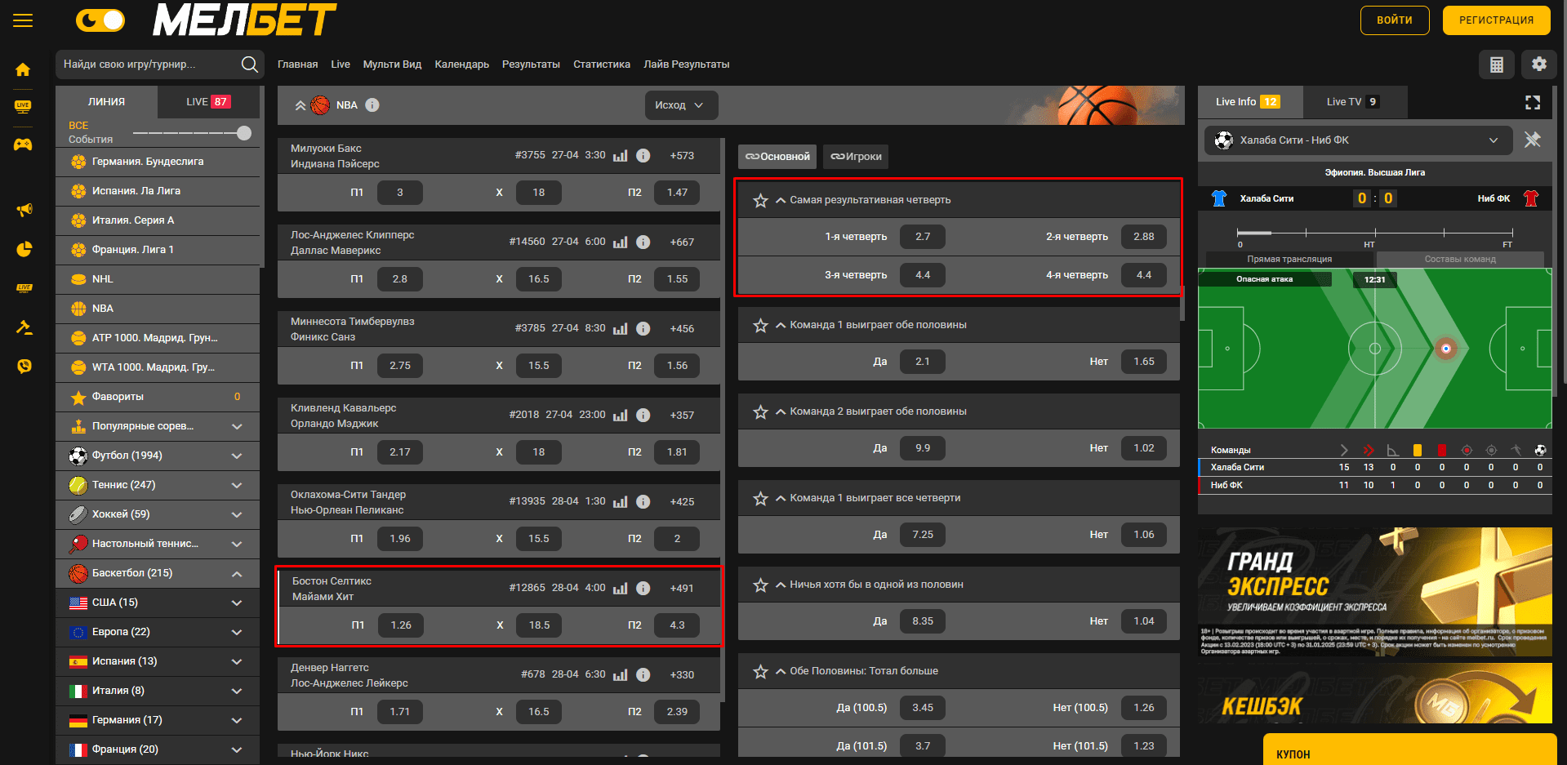The width and height of the screenshot is (1567, 765).
Task: Open the info icon next to NBA title
Action: [x=372, y=105]
